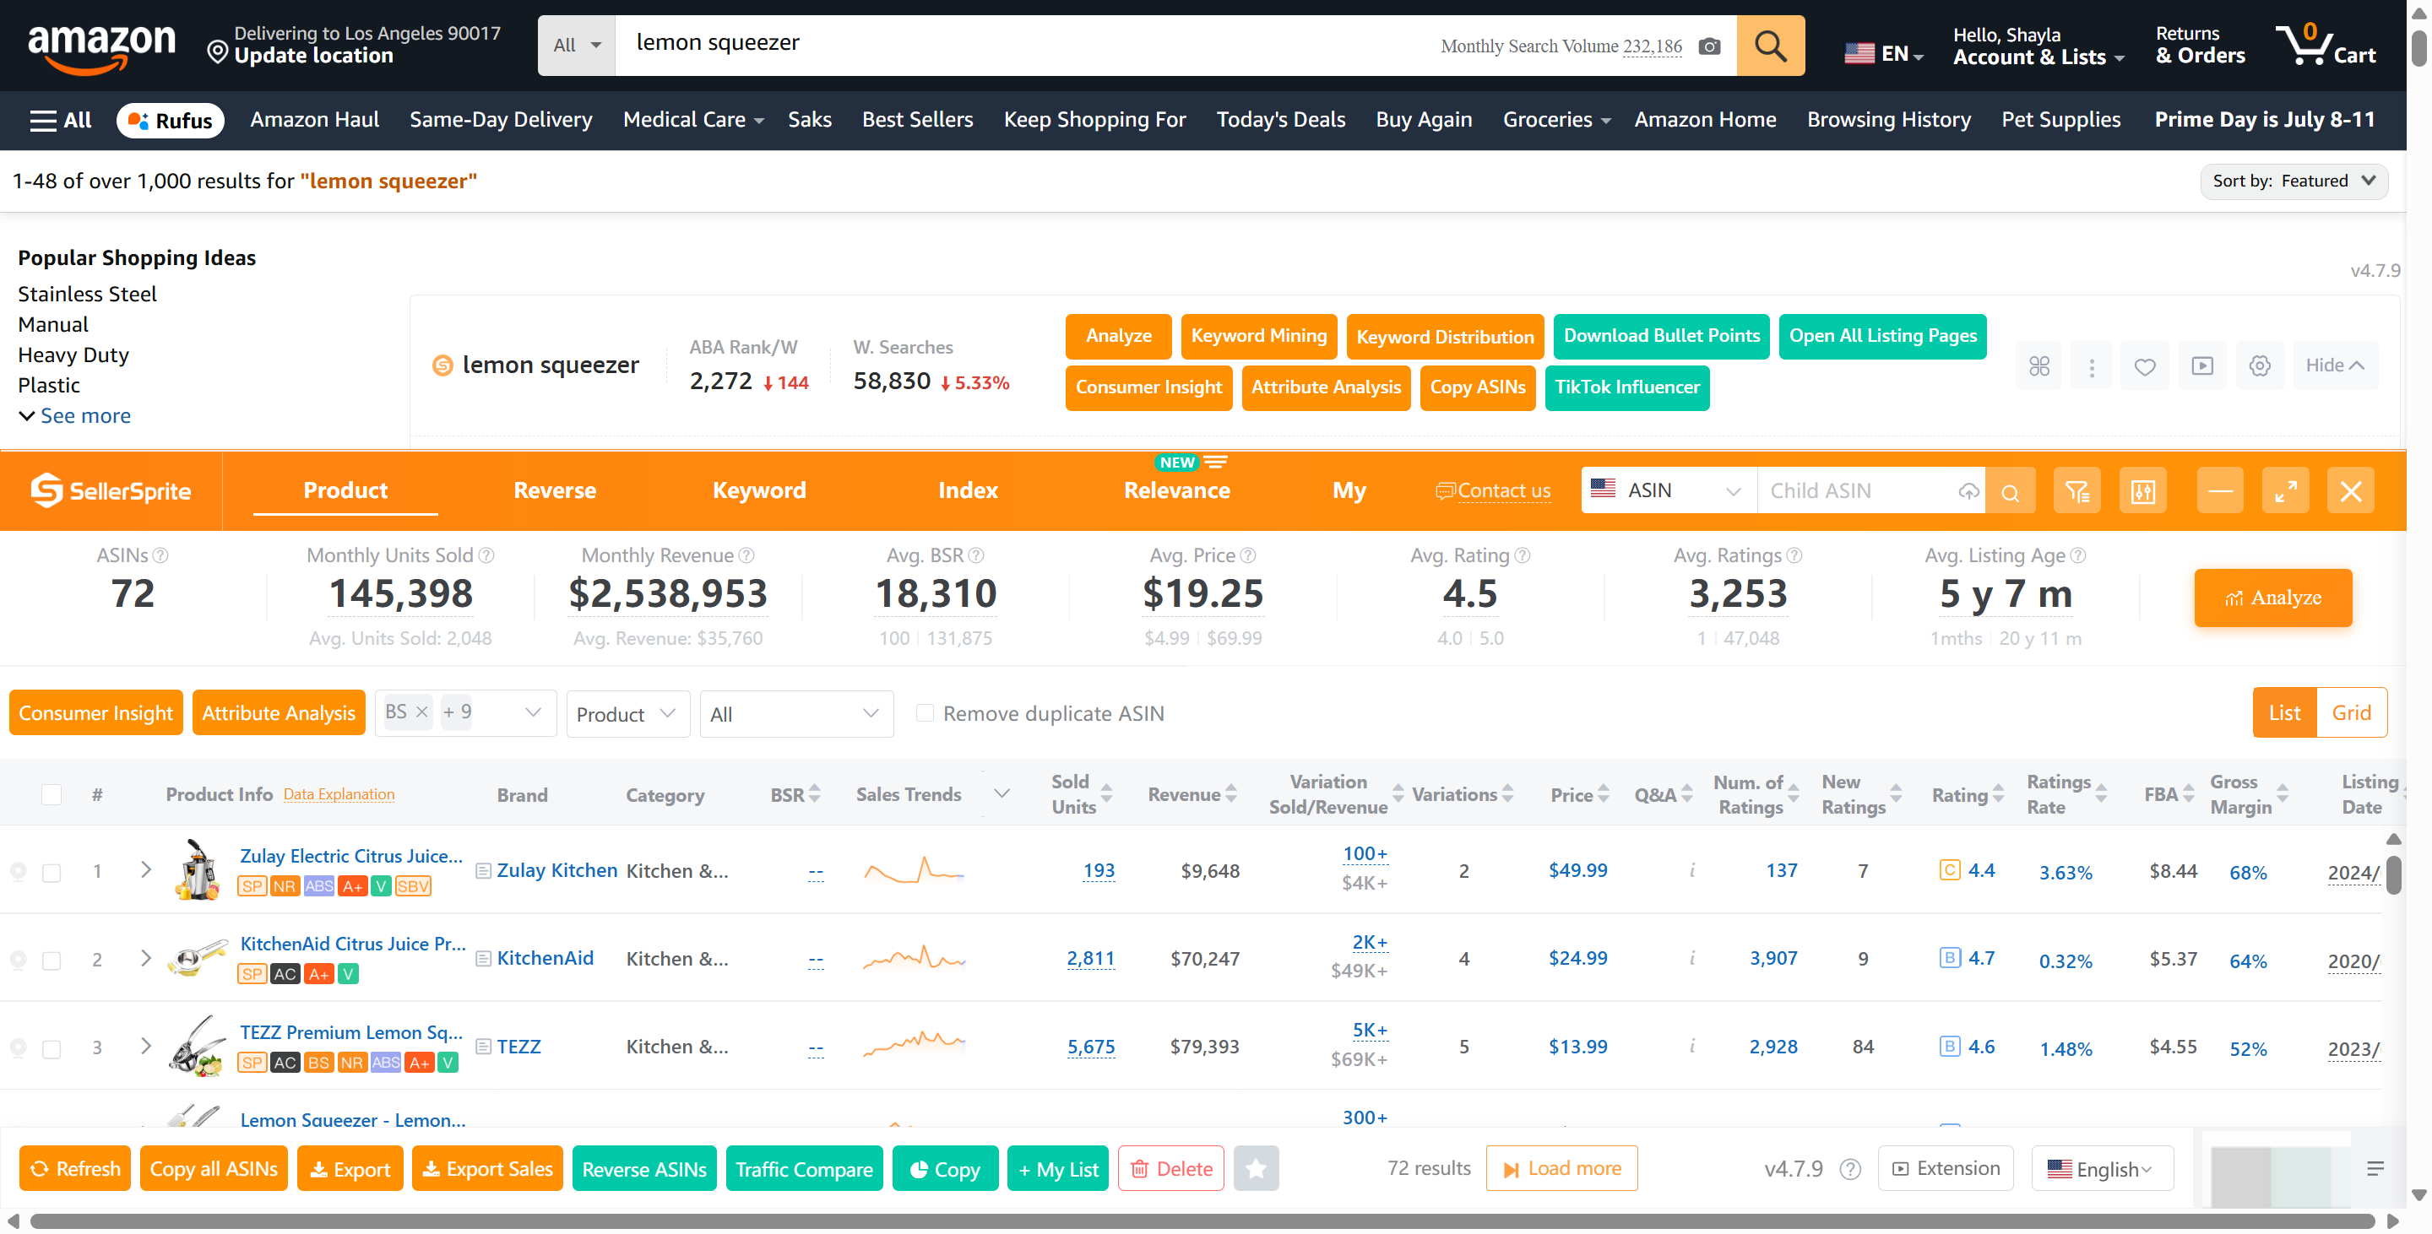Click the Export Sales button
Image resolution: width=2432 pixels, height=1234 pixels.
487,1169
